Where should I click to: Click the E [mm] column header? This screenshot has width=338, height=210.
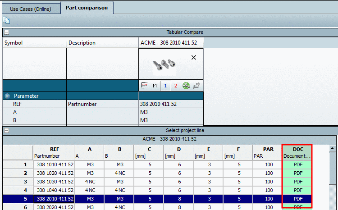208,152
